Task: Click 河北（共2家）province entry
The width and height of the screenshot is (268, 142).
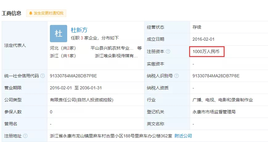Action: pyautogui.click(x=63, y=48)
